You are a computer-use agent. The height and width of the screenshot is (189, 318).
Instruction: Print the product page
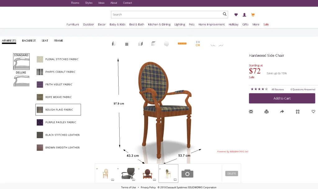pyautogui.click(x=266, y=111)
